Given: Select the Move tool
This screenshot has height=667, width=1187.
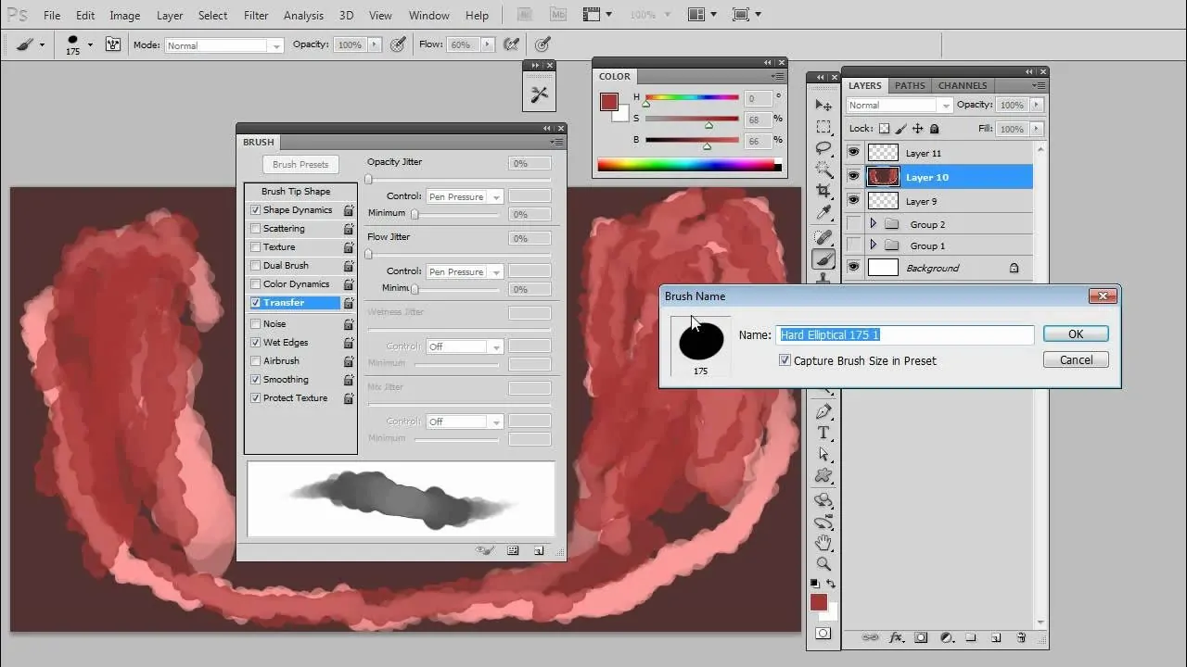Looking at the screenshot, I should coord(823,106).
